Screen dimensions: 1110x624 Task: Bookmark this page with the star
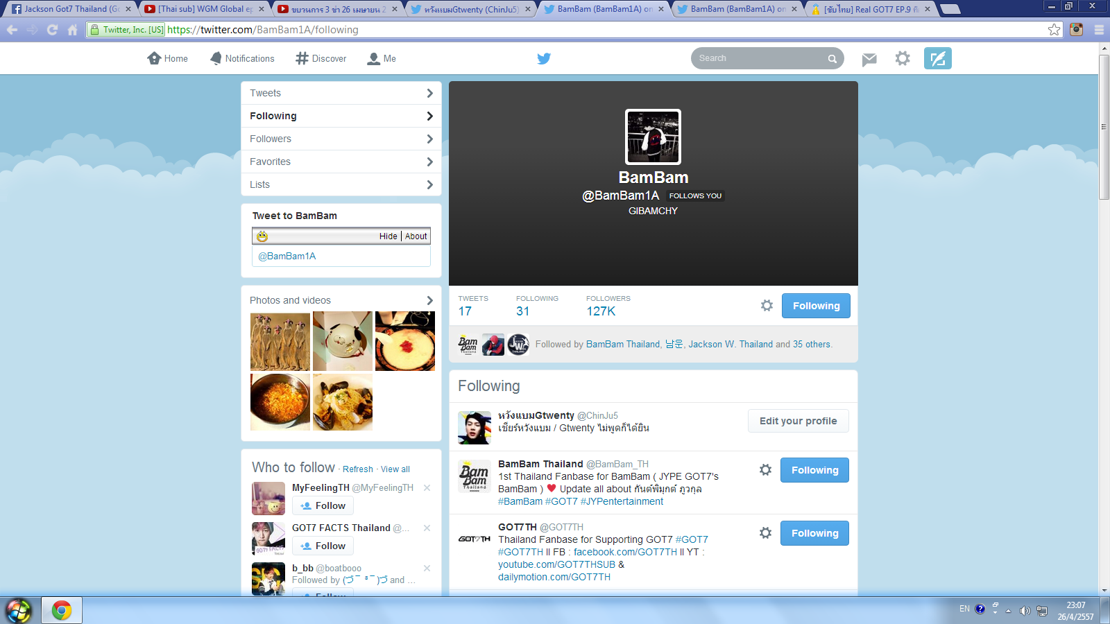[x=1054, y=30]
